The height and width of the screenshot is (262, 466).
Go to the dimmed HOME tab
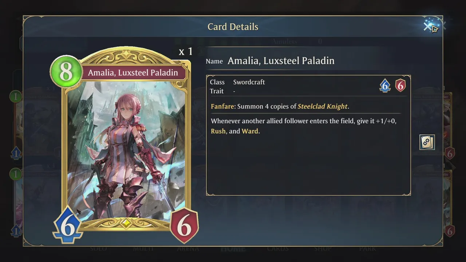pyautogui.click(x=233, y=249)
